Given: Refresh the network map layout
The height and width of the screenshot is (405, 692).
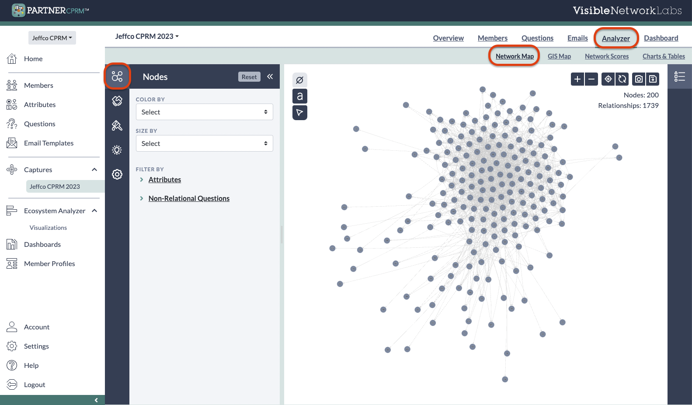Looking at the screenshot, I should point(622,79).
